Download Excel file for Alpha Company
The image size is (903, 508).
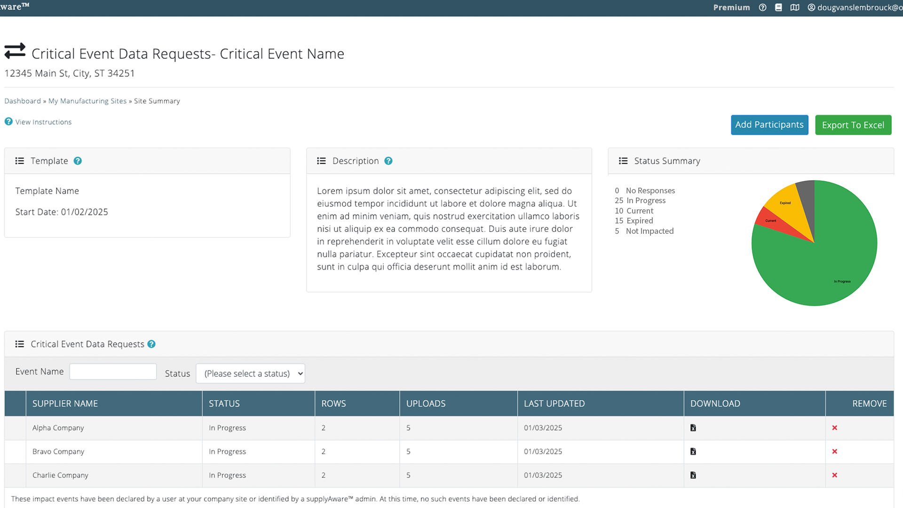[x=693, y=428]
